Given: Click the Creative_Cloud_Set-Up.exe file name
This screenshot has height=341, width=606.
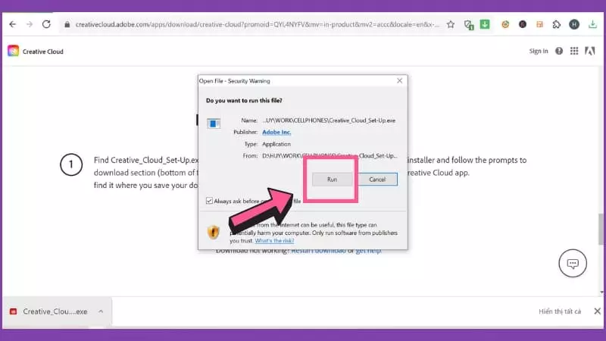Looking at the screenshot, I should coord(329,120).
